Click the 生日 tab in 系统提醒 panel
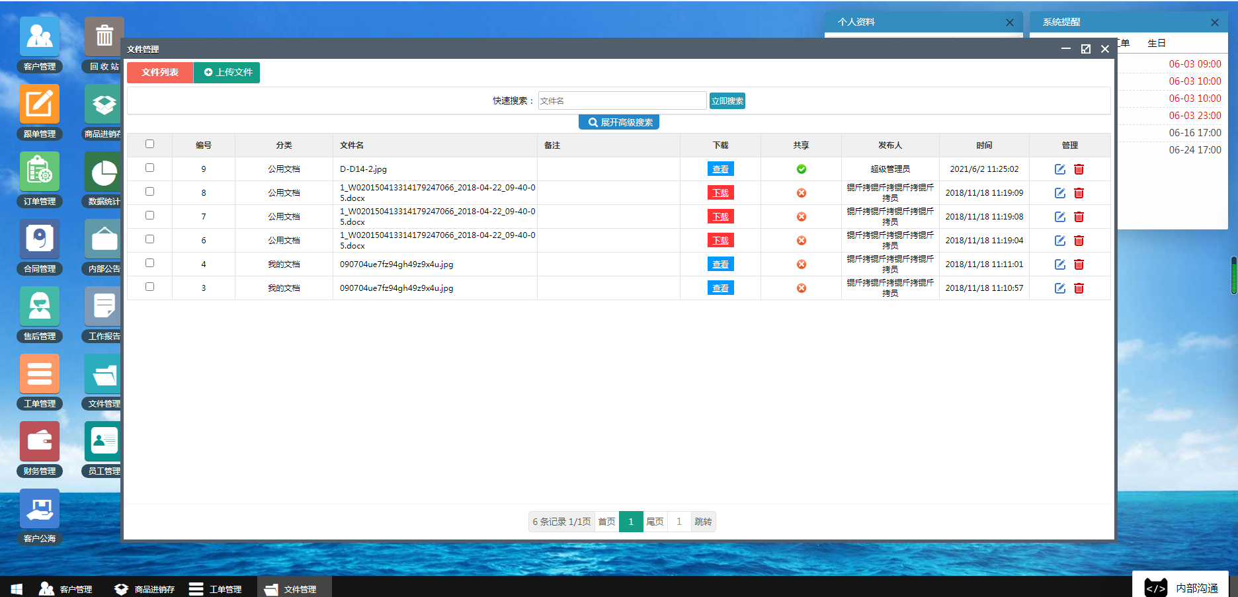The height and width of the screenshot is (597, 1238). 1157,43
